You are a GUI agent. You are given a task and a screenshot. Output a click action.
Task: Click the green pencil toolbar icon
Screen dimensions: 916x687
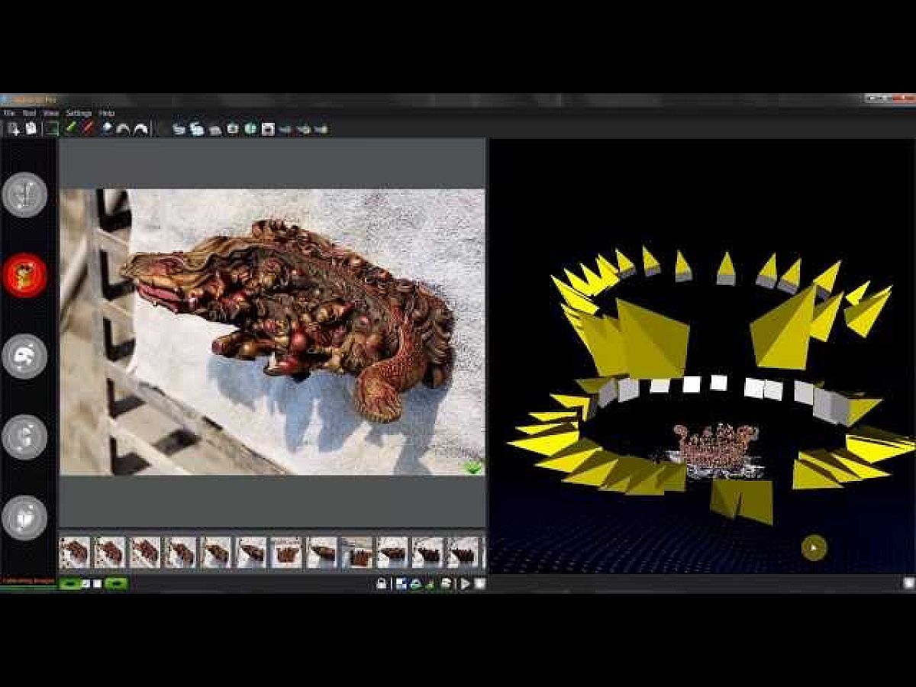click(x=71, y=129)
